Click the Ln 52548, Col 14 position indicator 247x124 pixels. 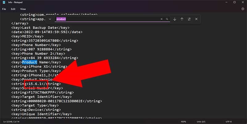tap(11, 122)
